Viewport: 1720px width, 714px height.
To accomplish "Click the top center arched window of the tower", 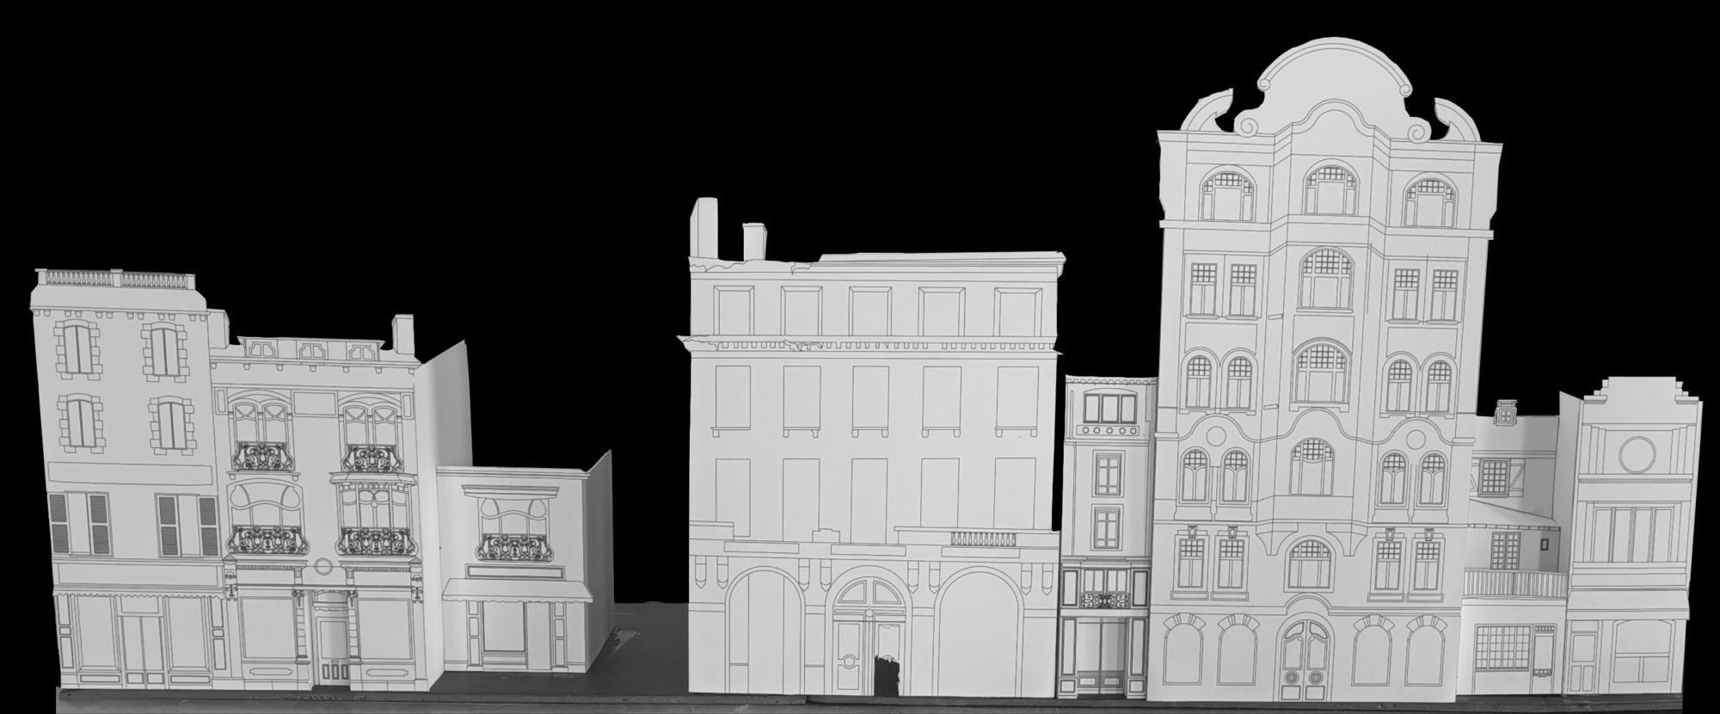I will coord(1330,189).
